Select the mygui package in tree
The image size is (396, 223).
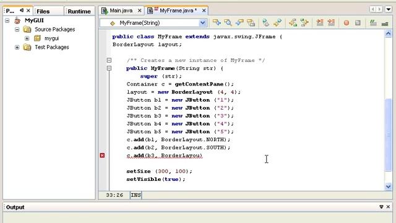click(51, 38)
